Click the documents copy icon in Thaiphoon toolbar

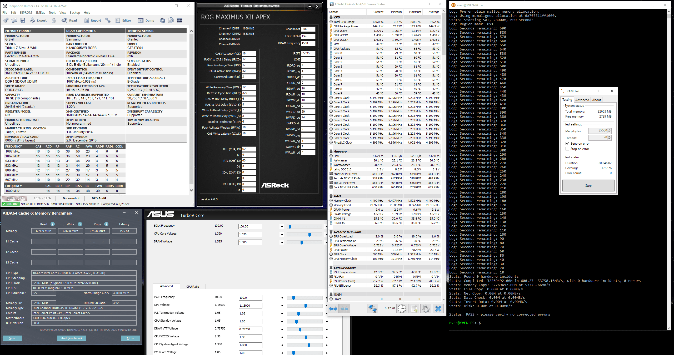[x=171, y=20]
